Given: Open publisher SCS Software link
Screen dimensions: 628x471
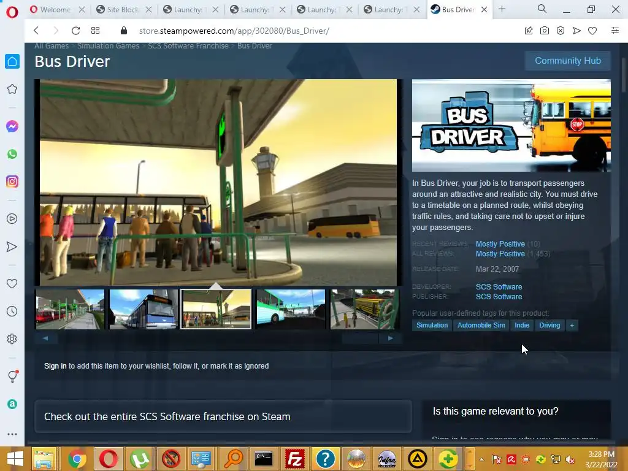Looking at the screenshot, I should [x=499, y=297].
